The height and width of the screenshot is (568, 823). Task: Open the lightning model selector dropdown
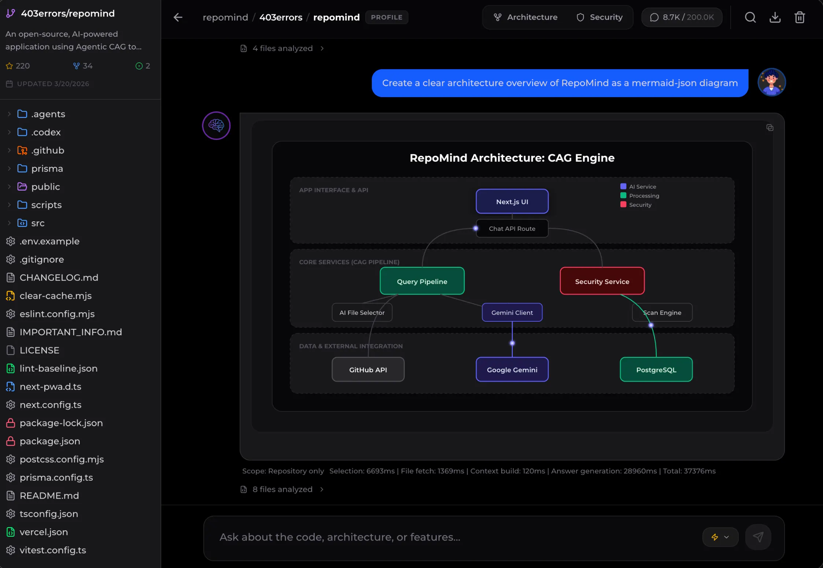tap(720, 537)
